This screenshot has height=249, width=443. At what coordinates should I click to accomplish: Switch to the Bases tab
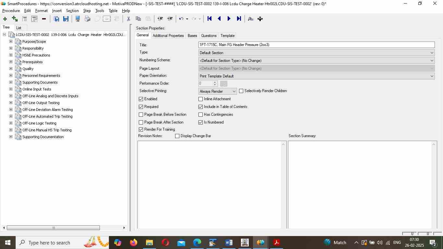(x=192, y=36)
